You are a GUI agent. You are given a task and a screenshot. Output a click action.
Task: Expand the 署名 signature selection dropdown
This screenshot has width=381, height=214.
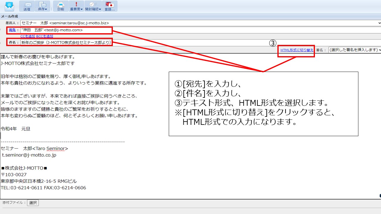point(355,50)
